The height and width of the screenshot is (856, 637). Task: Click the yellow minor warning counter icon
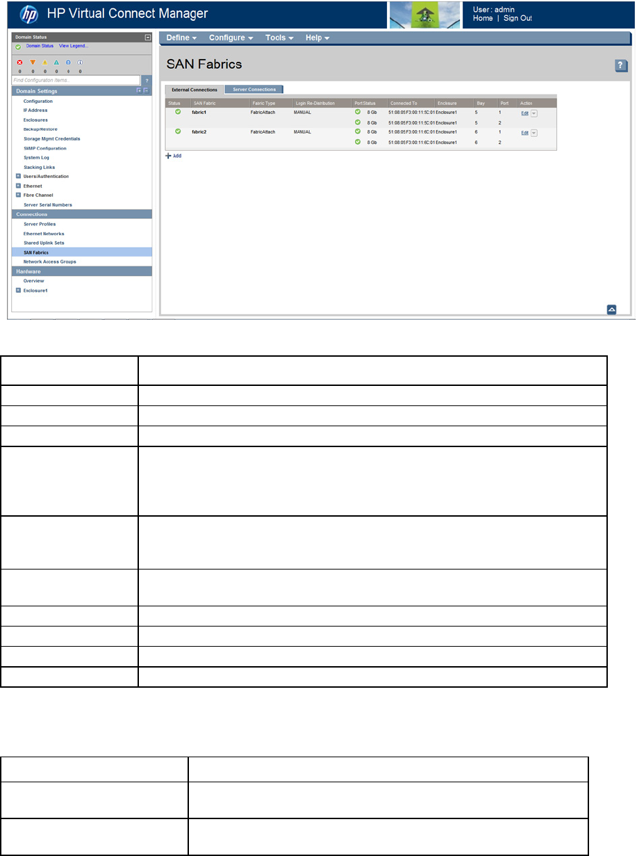tap(44, 63)
